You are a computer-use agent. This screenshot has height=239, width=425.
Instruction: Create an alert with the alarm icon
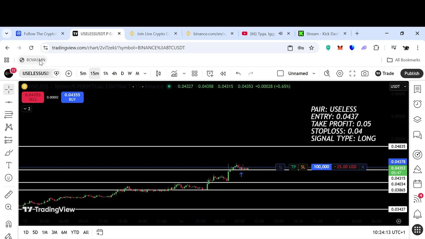click(210, 73)
